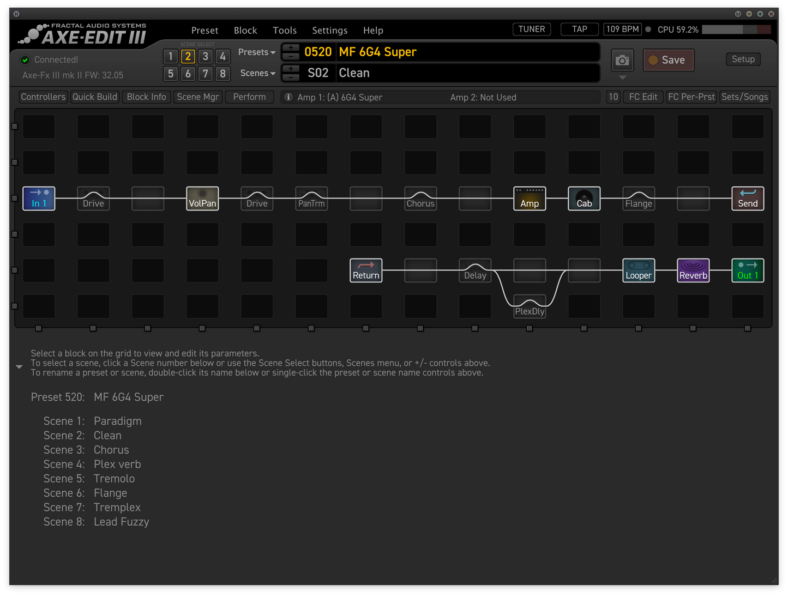This screenshot has height=596, width=788.
Task: Click the TUNER button
Action: (532, 29)
